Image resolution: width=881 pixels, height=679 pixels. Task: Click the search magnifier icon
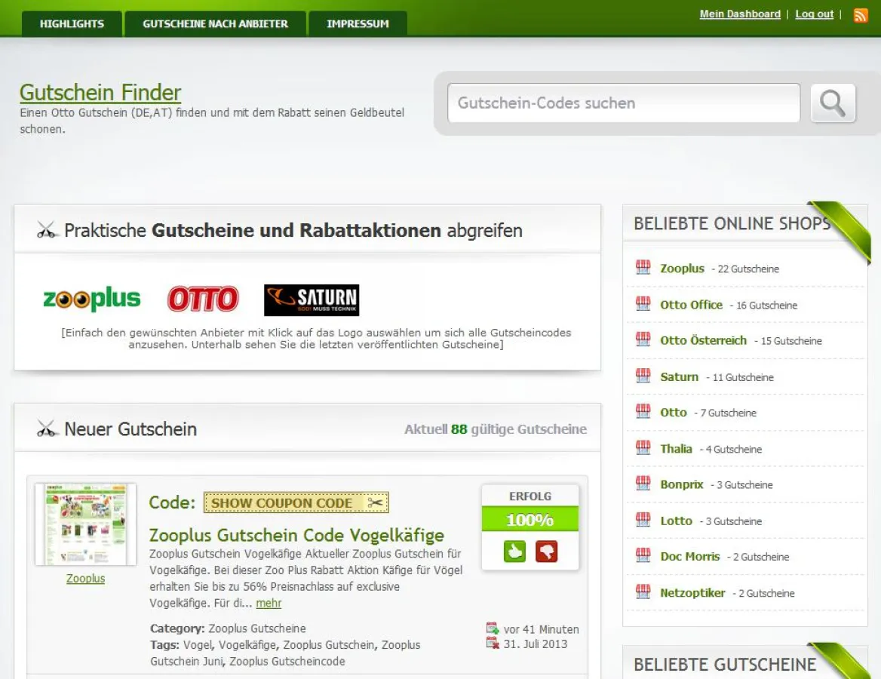pyautogui.click(x=832, y=103)
